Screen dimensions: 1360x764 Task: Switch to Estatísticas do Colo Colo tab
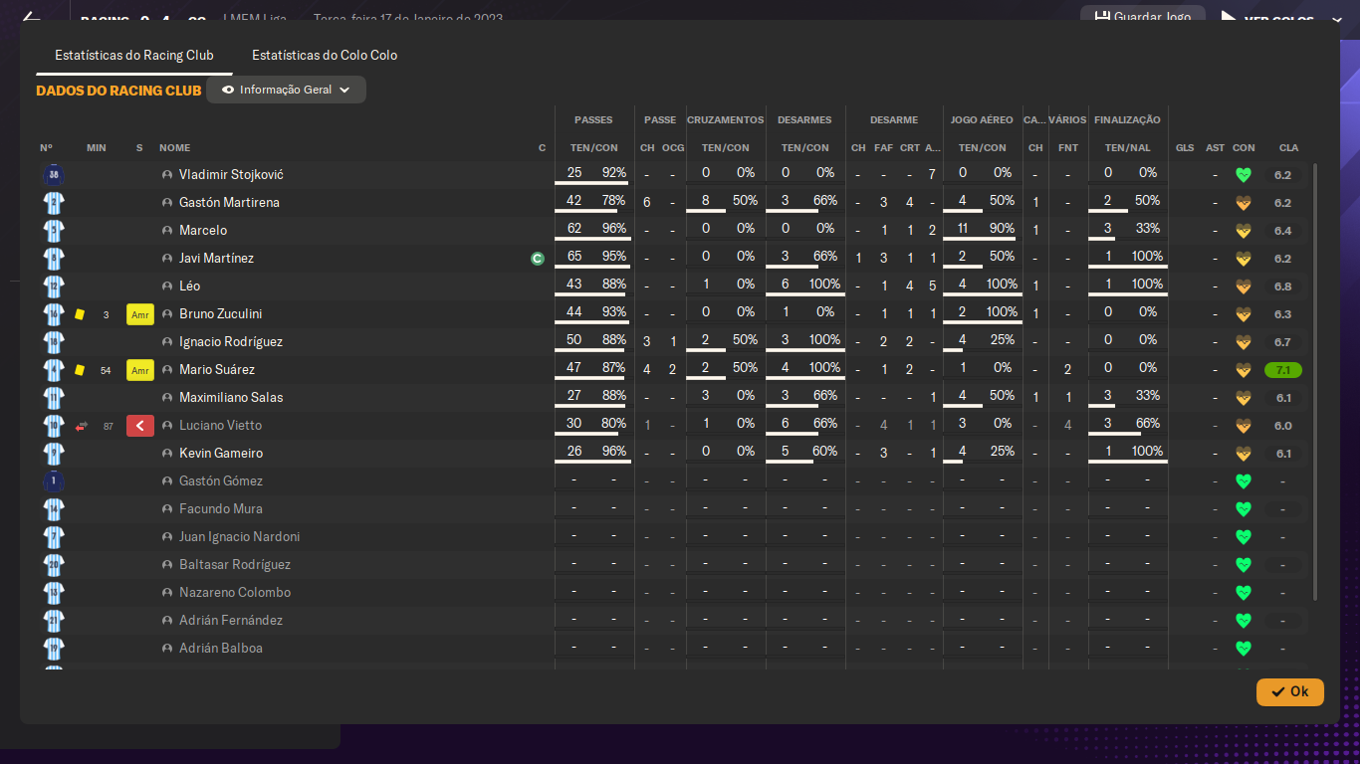tap(325, 55)
